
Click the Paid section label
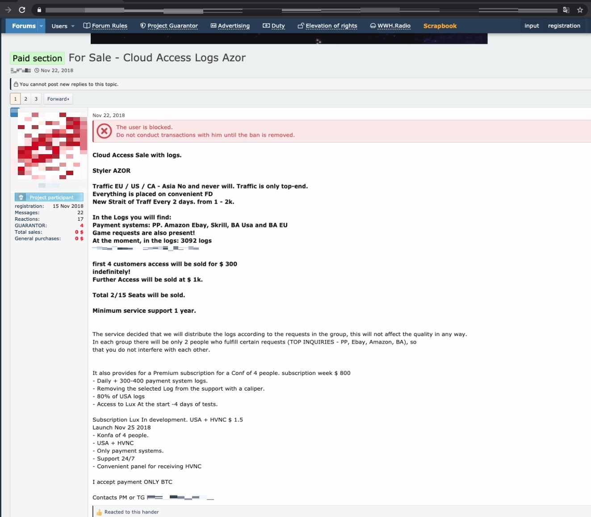pyautogui.click(x=38, y=58)
